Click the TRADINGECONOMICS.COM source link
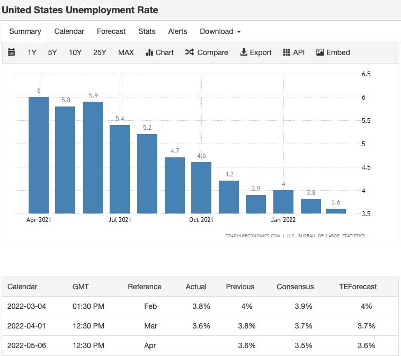The width and height of the screenshot is (401, 356). pos(253,236)
